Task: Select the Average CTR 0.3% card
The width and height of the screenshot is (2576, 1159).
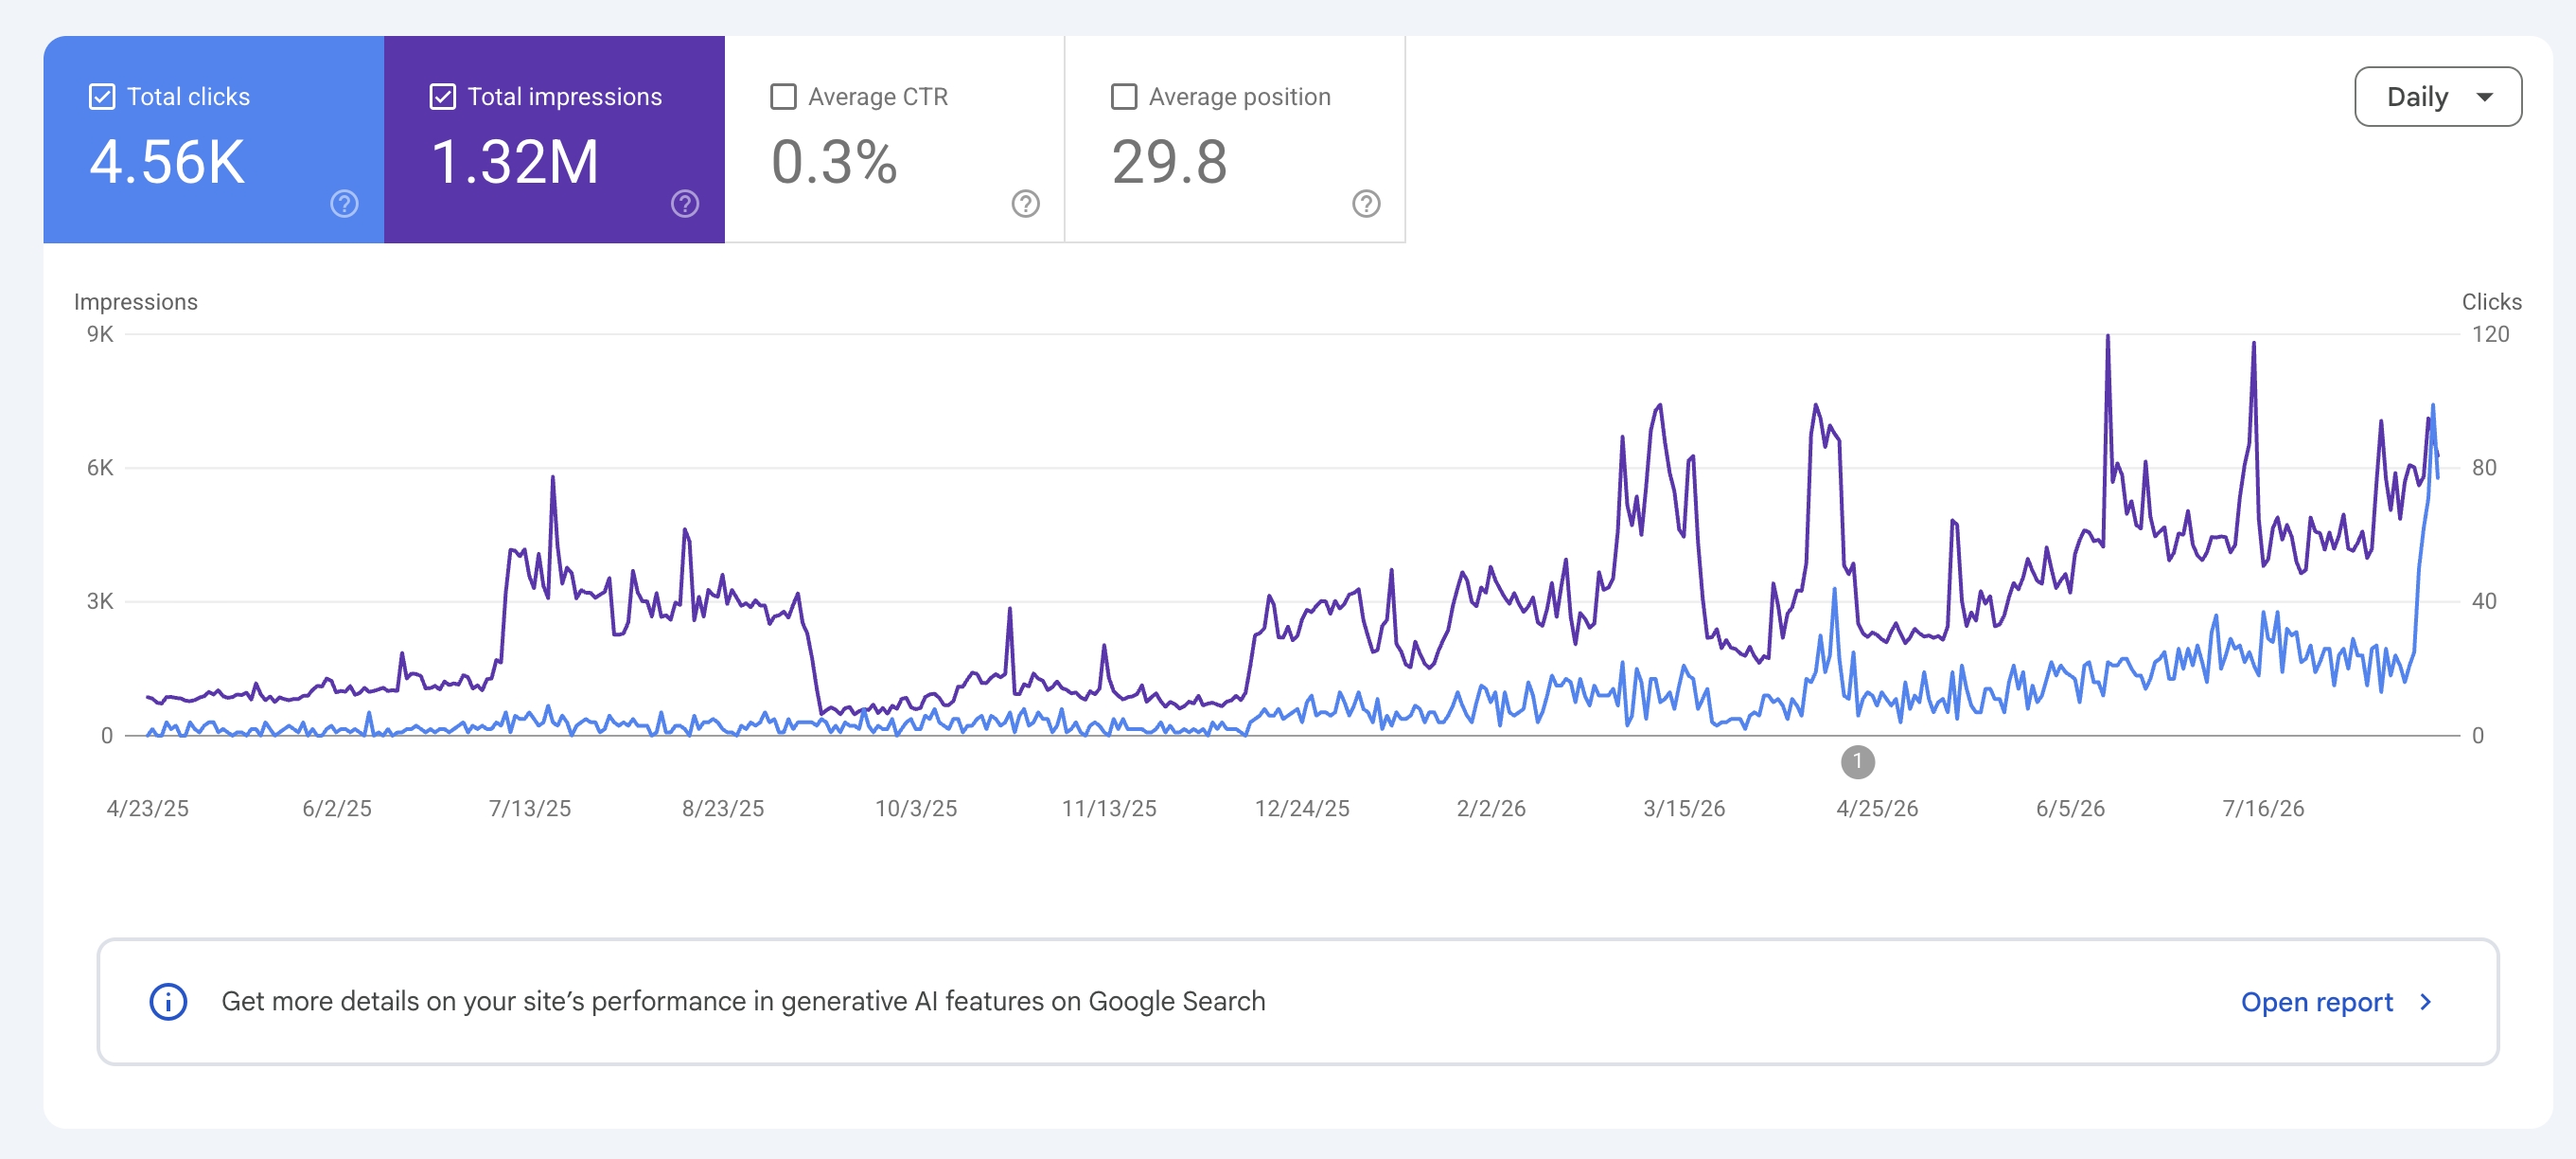Action: (895, 139)
